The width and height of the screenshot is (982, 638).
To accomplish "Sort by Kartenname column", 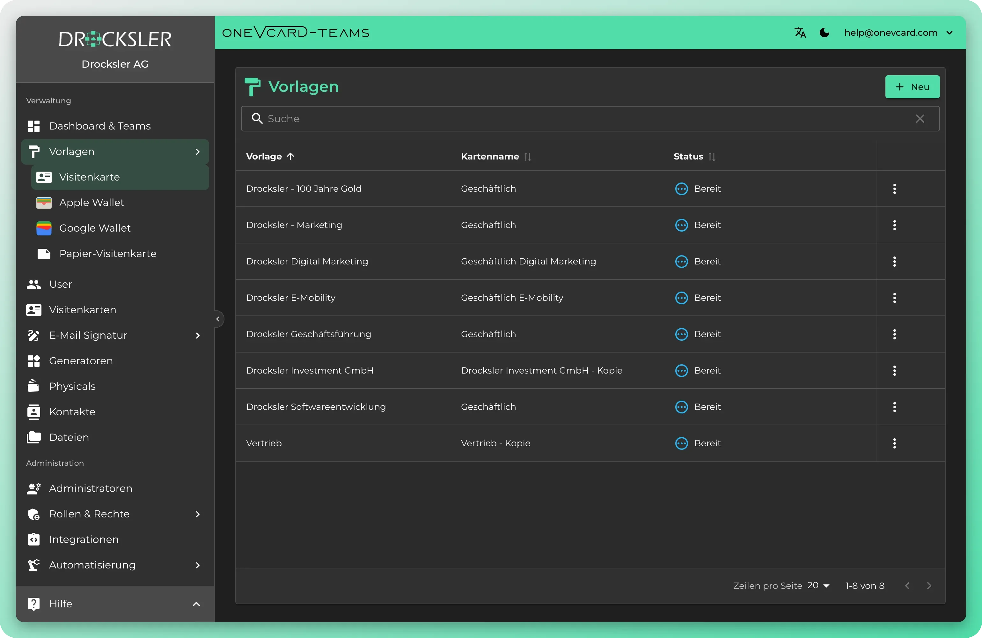I will point(495,157).
